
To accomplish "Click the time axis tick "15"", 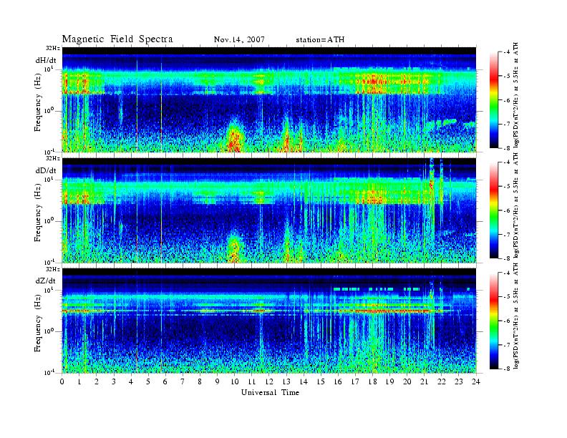I will pyautogui.click(x=321, y=381).
